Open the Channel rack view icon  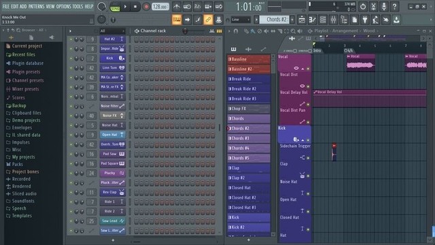coord(323,20)
